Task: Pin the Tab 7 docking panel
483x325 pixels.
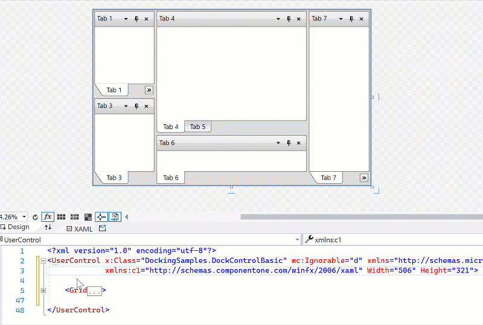Action: pos(351,19)
